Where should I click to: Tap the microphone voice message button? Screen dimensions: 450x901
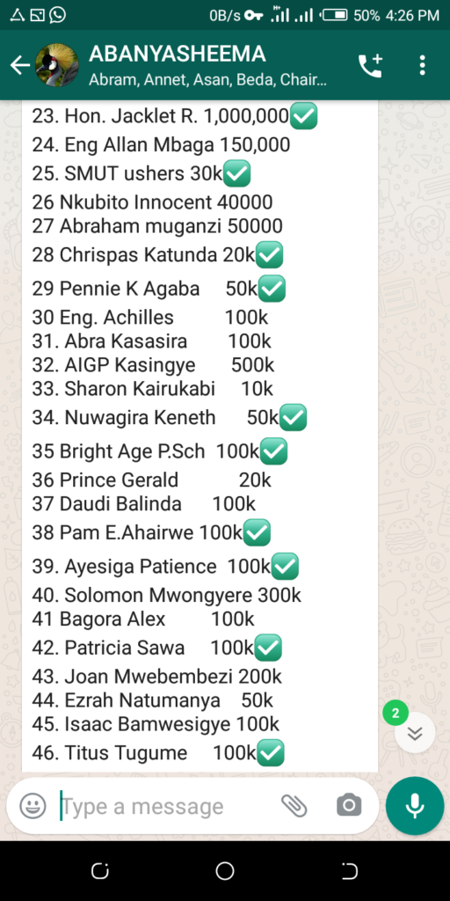click(415, 806)
